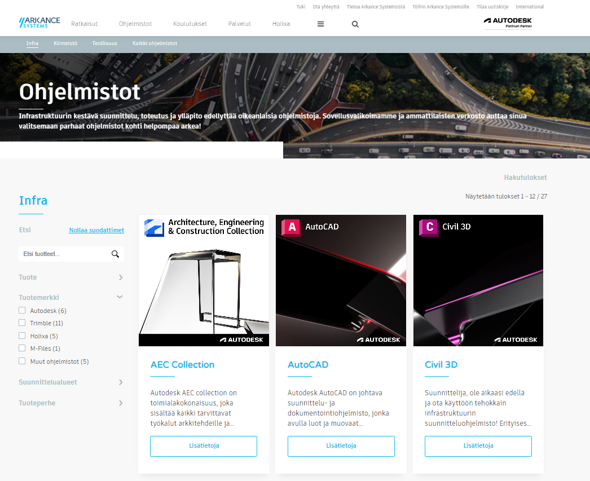Enable the Trimble (11) checkbox
The image size is (590, 481).
point(22,323)
